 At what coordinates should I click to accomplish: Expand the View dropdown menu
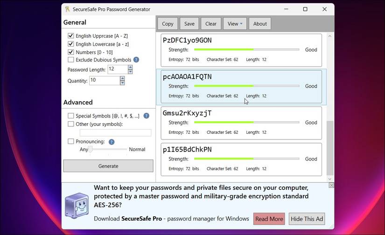235,24
